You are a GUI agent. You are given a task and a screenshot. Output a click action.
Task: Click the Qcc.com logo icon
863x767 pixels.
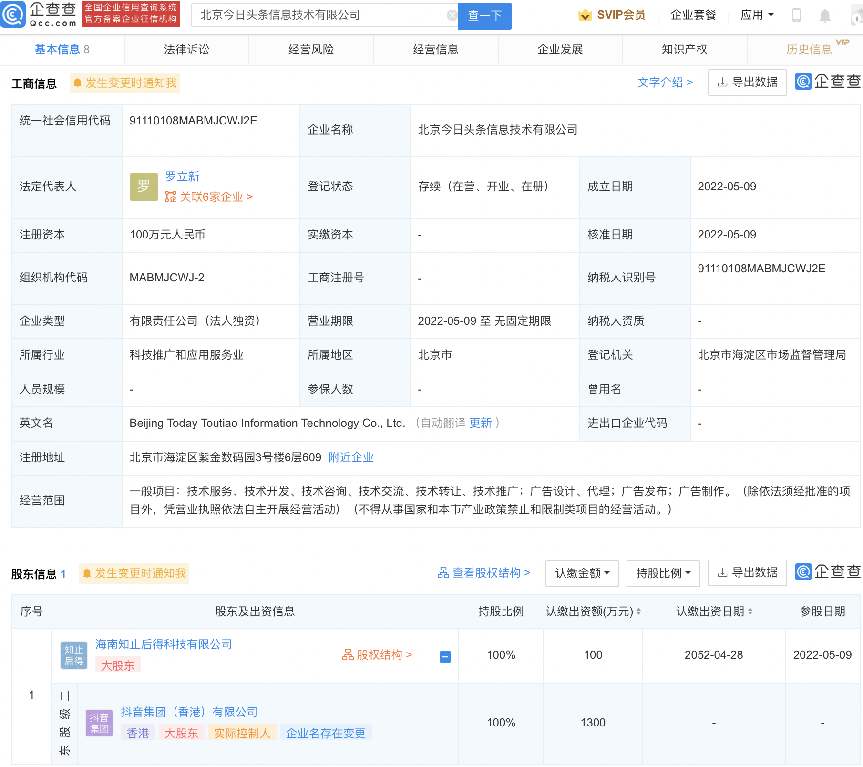pos(13,14)
